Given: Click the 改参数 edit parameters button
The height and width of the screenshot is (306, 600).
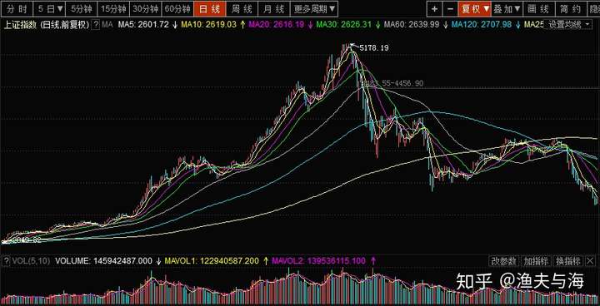Looking at the screenshot, I should (504, 261).
